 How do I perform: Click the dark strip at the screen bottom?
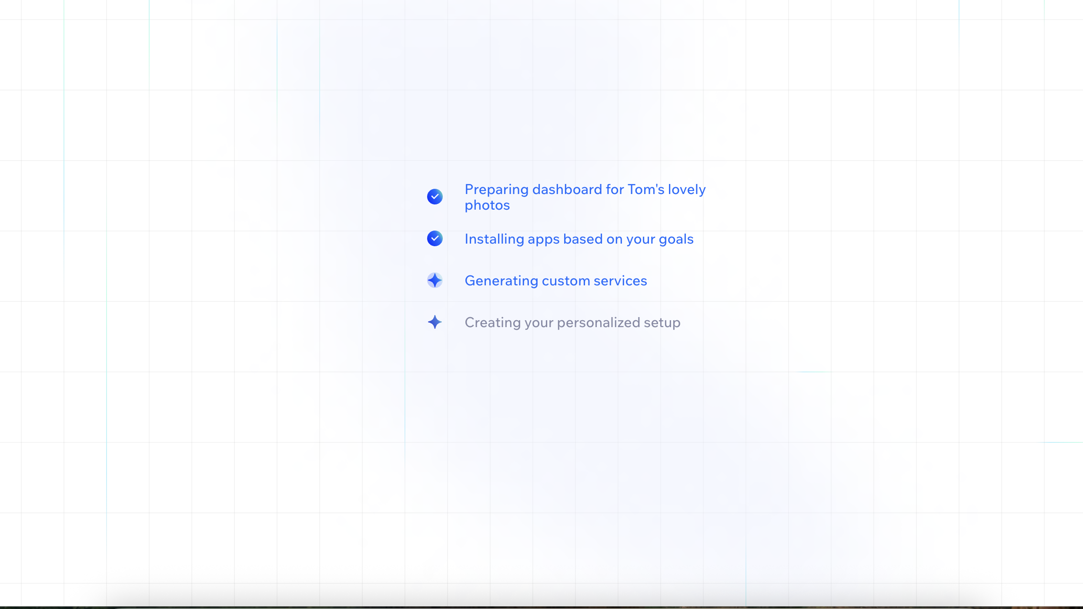tap(541, 606)
